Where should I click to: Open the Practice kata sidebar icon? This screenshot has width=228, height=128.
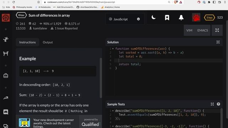(x=6, y=39)
